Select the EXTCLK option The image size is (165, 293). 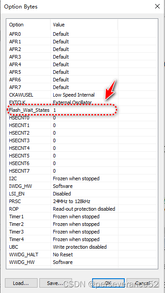(17, 102)
